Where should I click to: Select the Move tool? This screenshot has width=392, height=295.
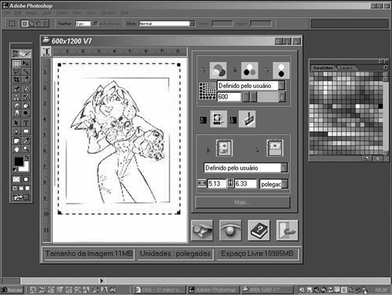[x=25, y=63]
